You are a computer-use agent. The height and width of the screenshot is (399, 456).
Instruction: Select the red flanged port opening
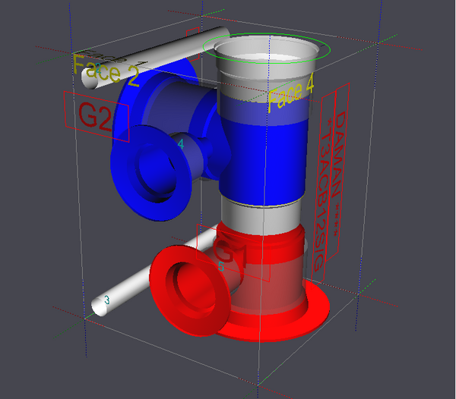point(188,291)
